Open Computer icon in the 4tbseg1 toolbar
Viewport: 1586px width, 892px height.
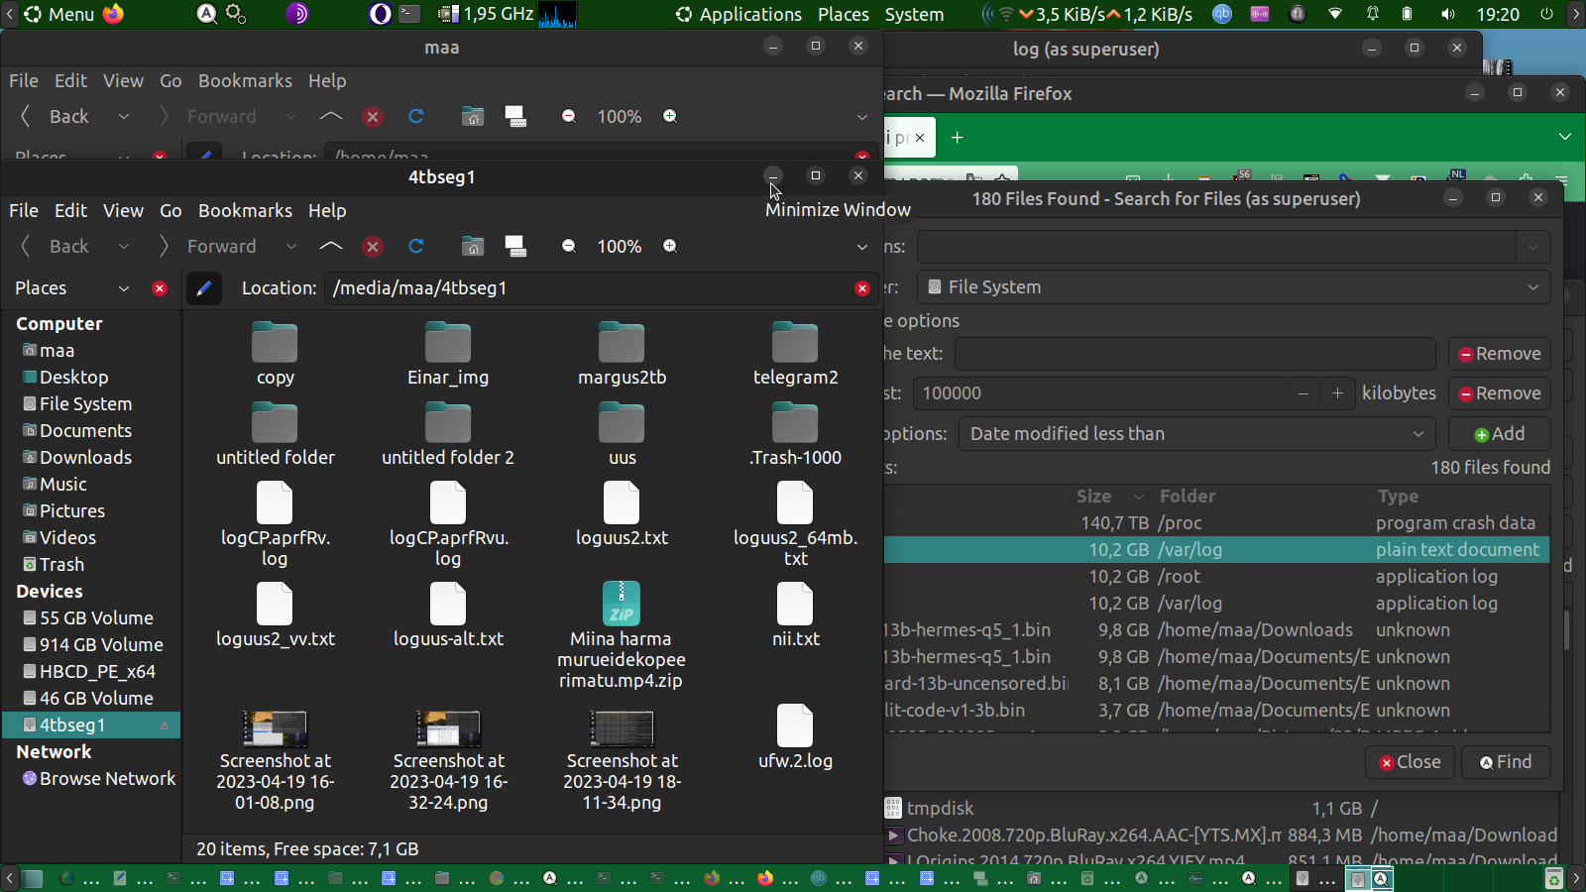(515, 247)
